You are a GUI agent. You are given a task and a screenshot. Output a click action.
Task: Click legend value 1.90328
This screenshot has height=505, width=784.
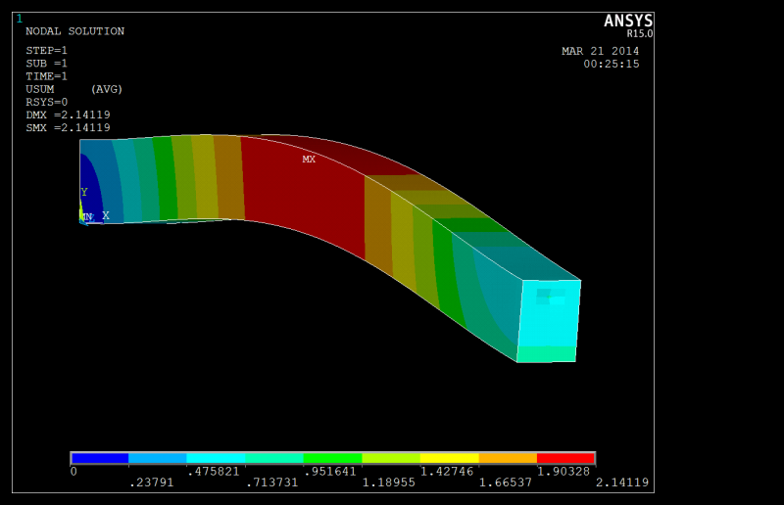coord(563,472)
